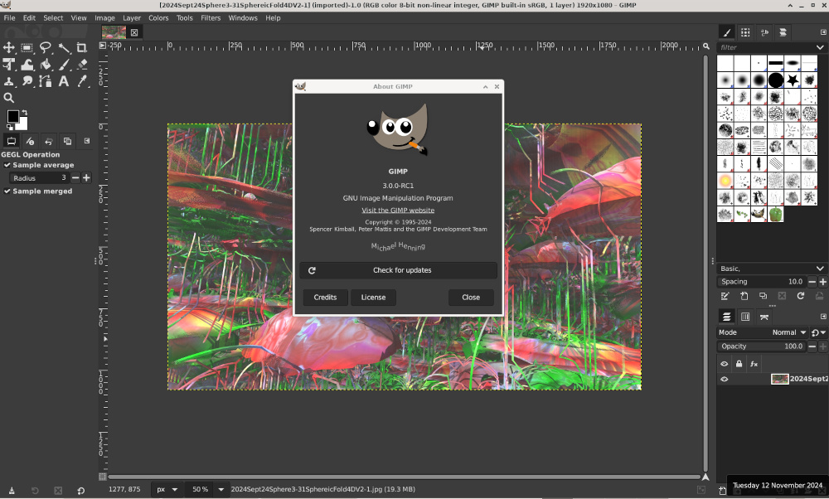Screen dimensions: 829x499
Task: Pick the Bucket Fill tool
Action: click(x=46, y=65)
